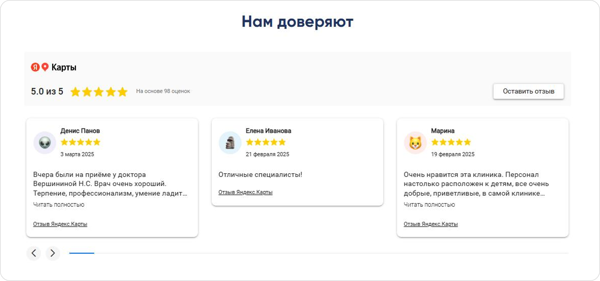
Task: Click the star rating under Денис Панов
Action: (x=81, y=142)
